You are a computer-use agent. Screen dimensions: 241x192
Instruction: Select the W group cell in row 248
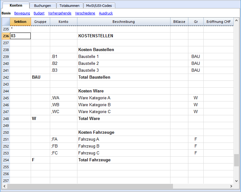(x=40, y=119)
